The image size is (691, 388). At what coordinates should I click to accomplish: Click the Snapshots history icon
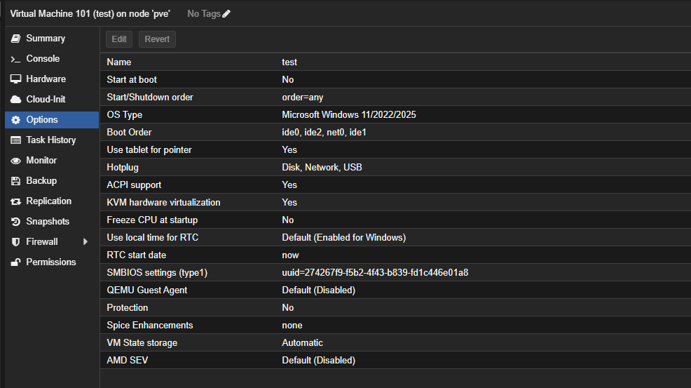[15, 222]
